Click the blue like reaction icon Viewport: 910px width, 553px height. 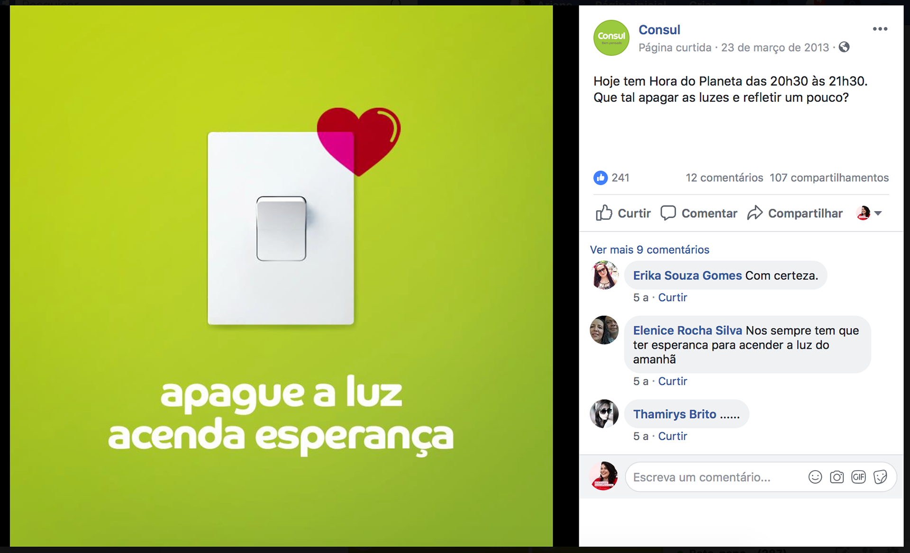(x=601, y=178)
